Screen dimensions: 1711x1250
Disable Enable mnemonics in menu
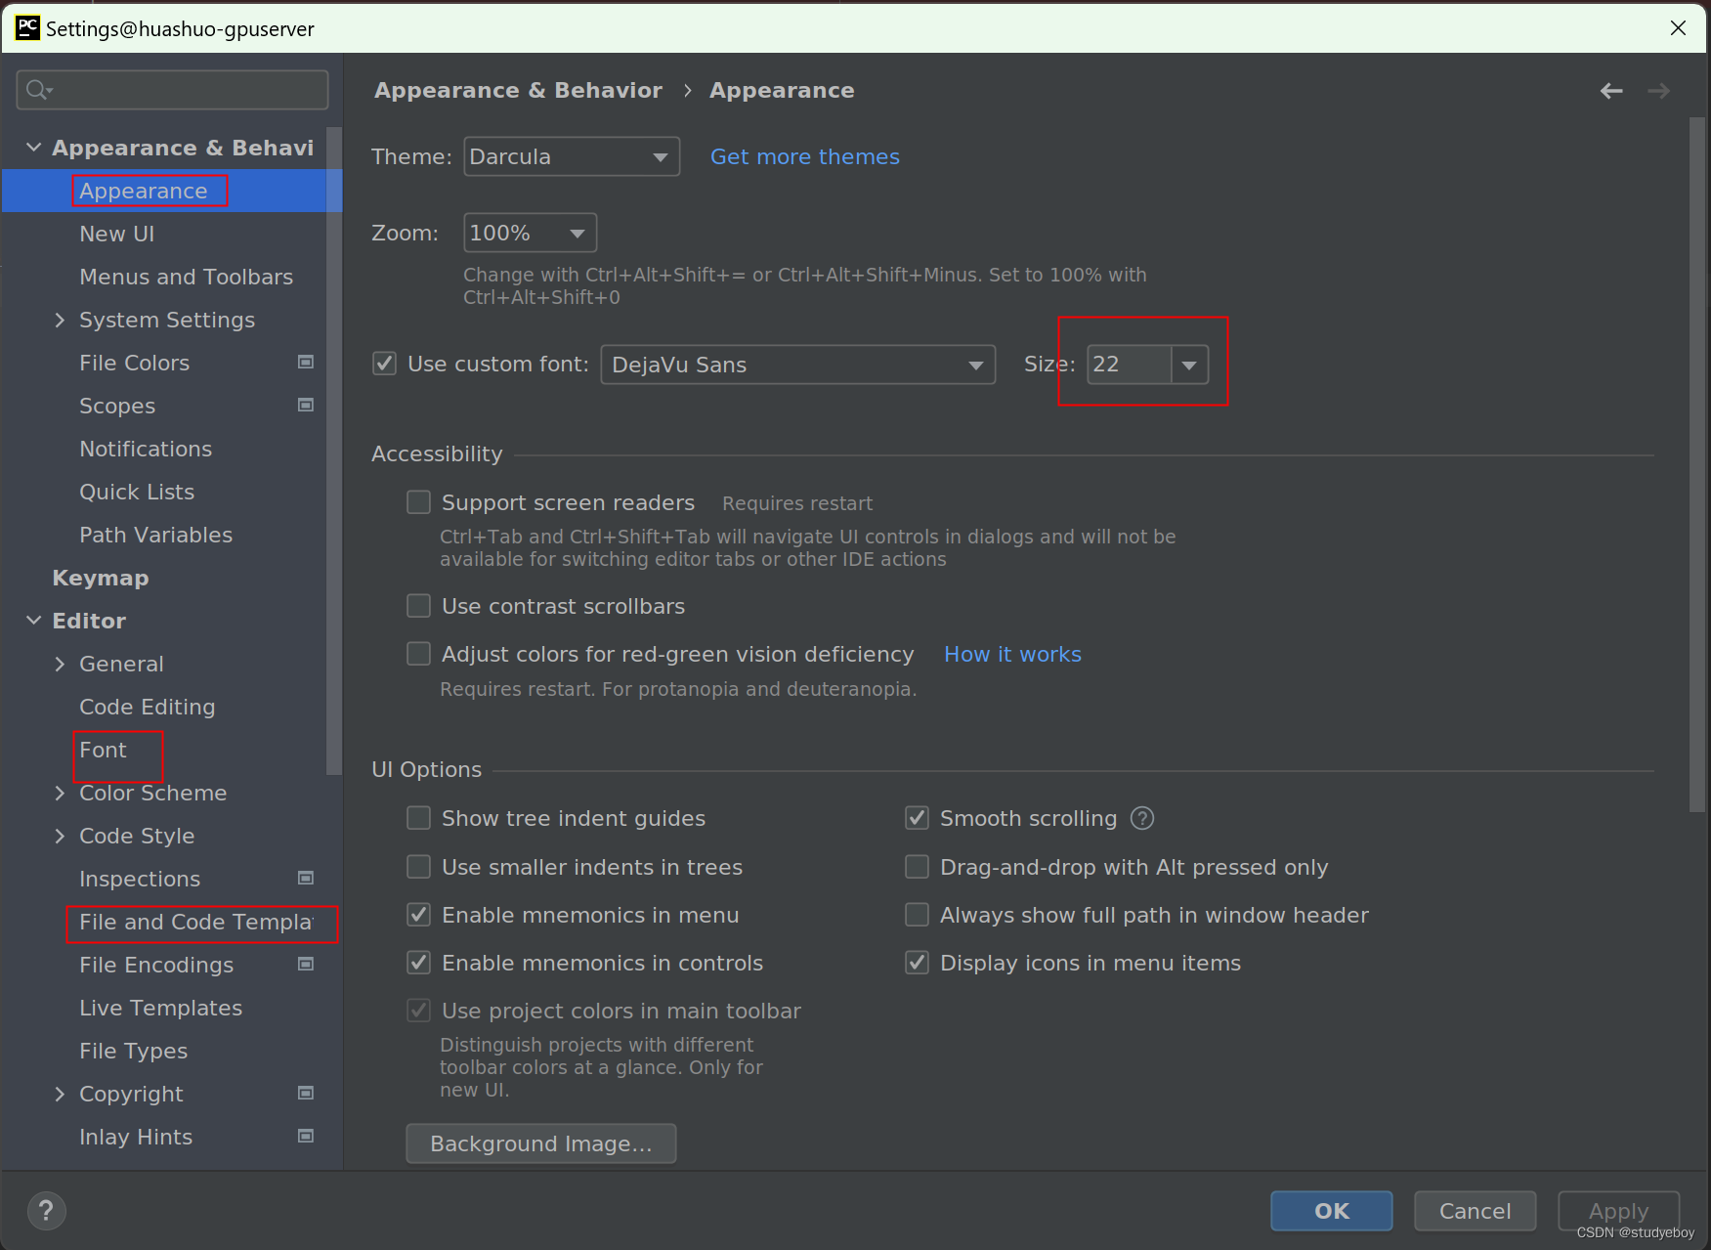pos(418,914)
